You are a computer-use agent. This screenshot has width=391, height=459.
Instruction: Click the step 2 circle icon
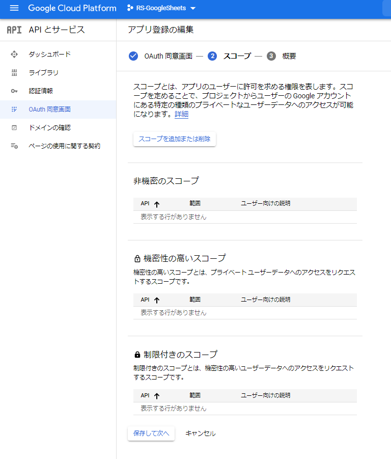click(212, 56)
